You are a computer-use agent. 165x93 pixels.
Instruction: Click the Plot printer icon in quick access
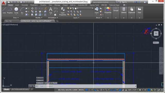click(x=21, y=2)
